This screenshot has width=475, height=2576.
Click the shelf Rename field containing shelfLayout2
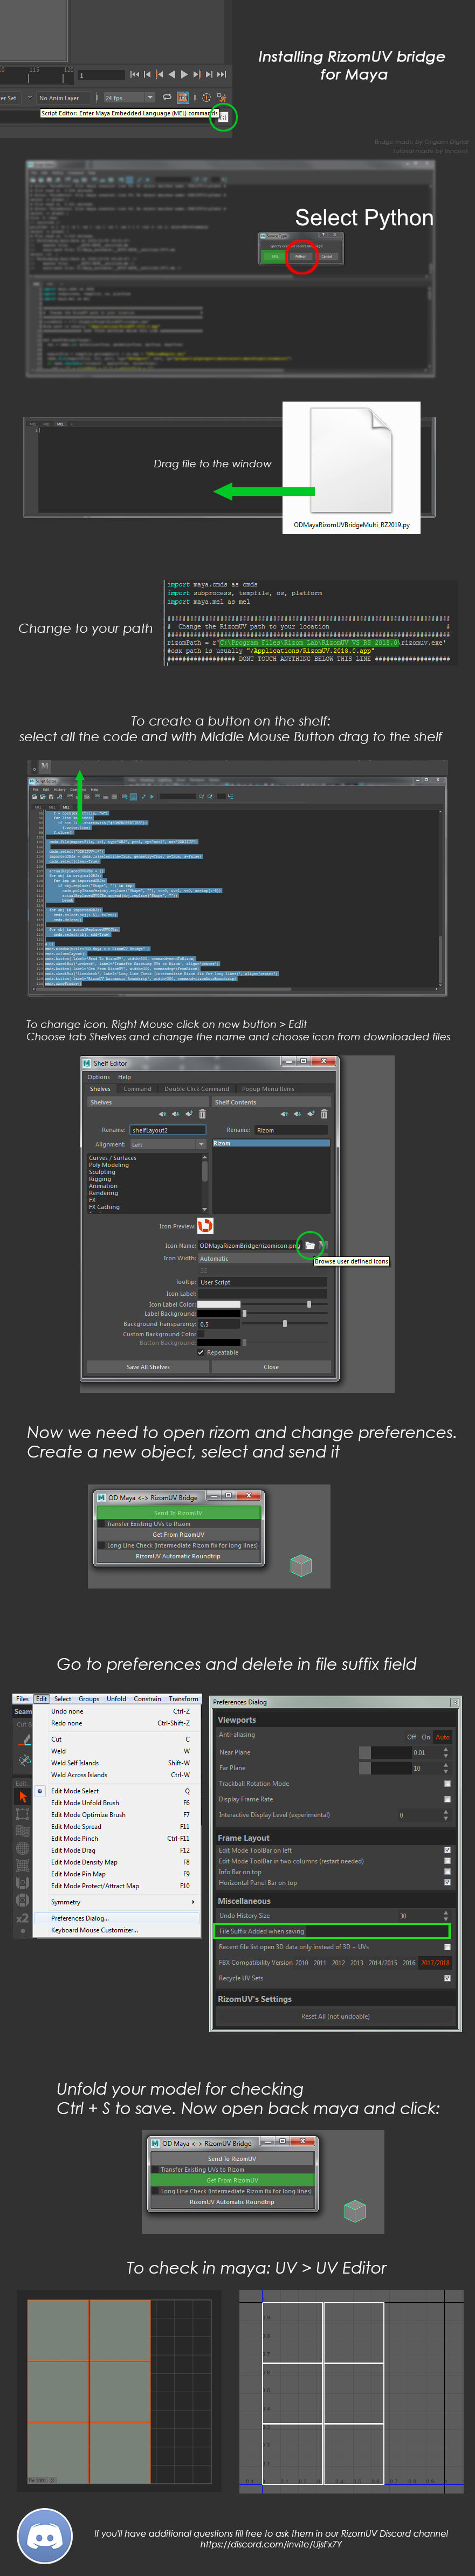pyautogui.click(x=168, y=1130)
